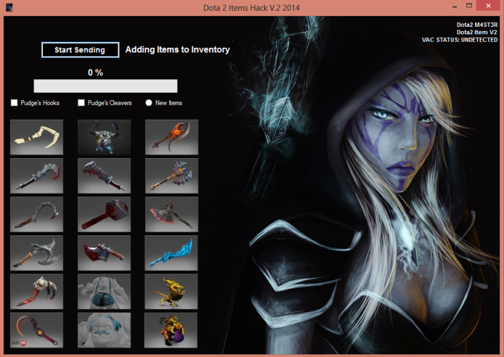Image resolution: width=504 pixels, height=357 pixels.
Task: Choose the fiery orange-bladed axe item
Action: point(171,137)
